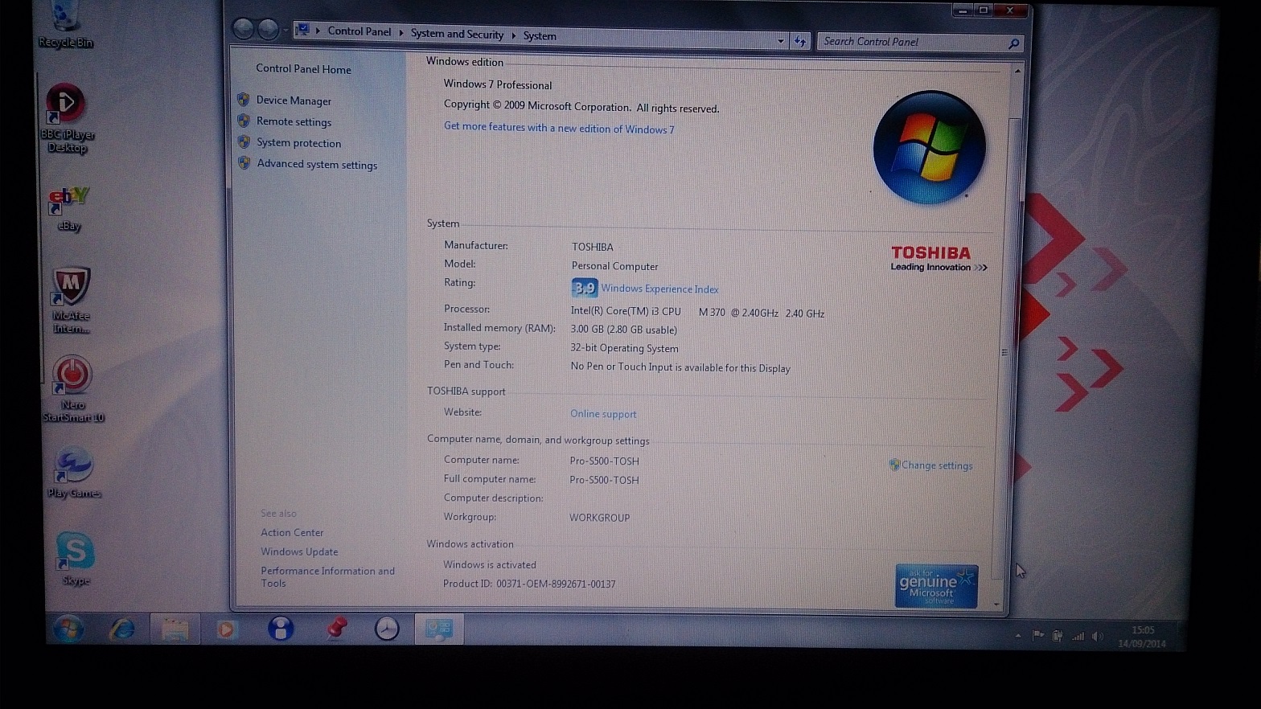This screenshot has width=1261, height=709.
Task: Open Performance Information and Tools
Action: pyautogui.click(x=327, y=577)
